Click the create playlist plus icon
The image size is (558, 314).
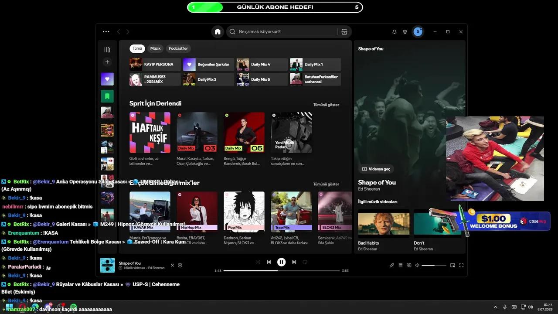pyautogui.click(x=107, y=62)
